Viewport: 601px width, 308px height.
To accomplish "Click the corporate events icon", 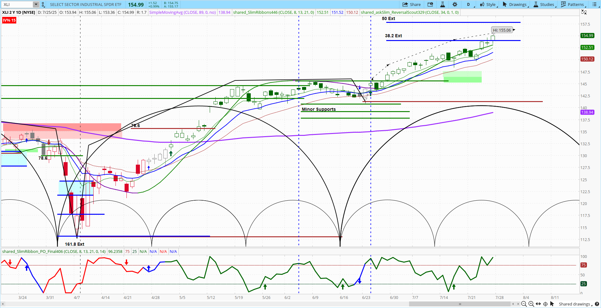I will click(430, 4).
